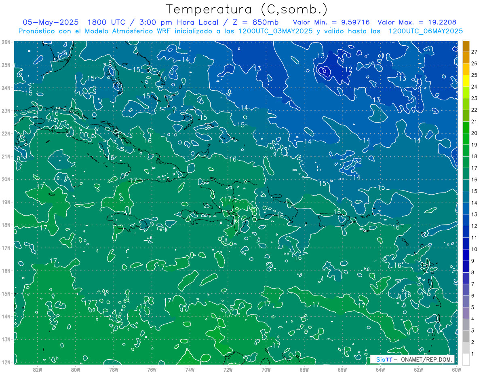Click the '74W' longitude label
The width and height of the screenshot is (485, 375).
click(x=190, y=369)
